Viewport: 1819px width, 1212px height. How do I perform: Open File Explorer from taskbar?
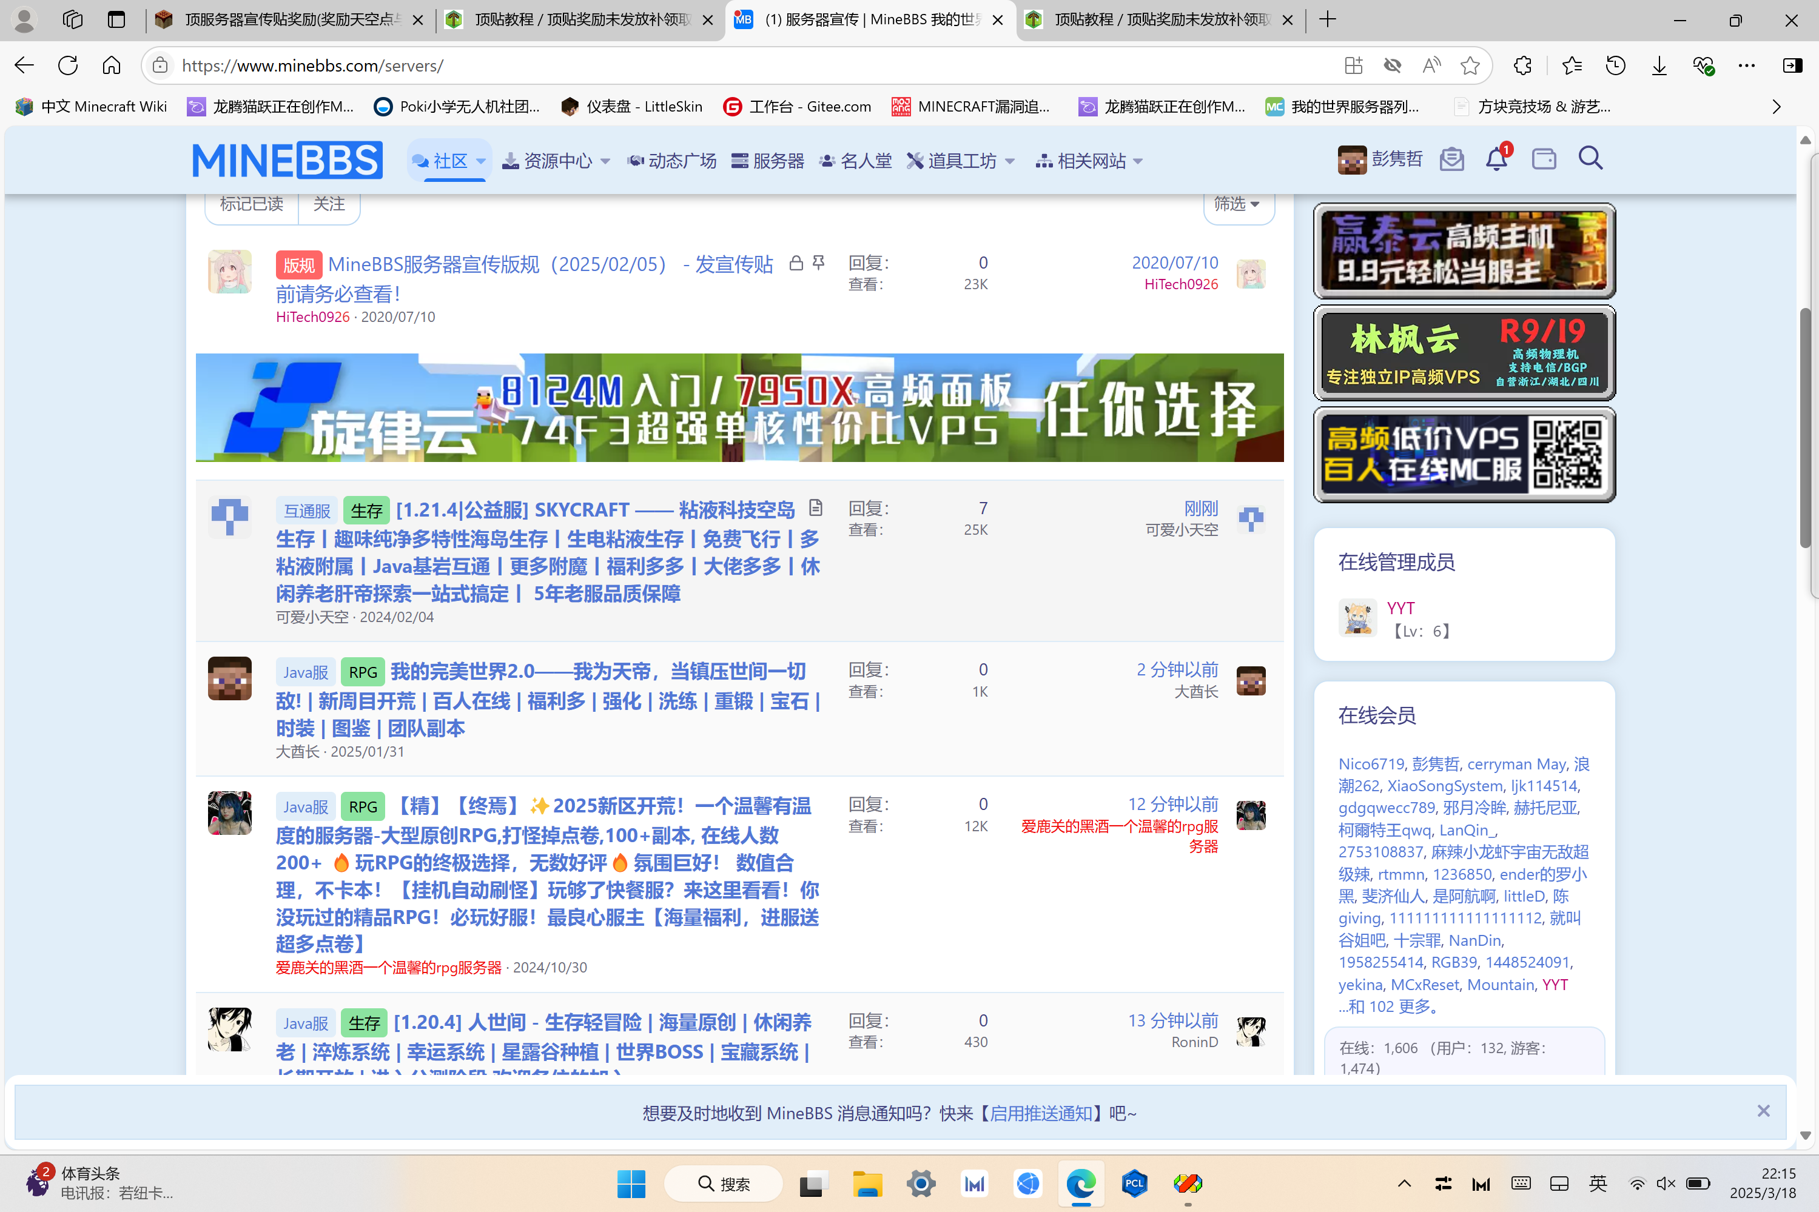point(867,1184)
